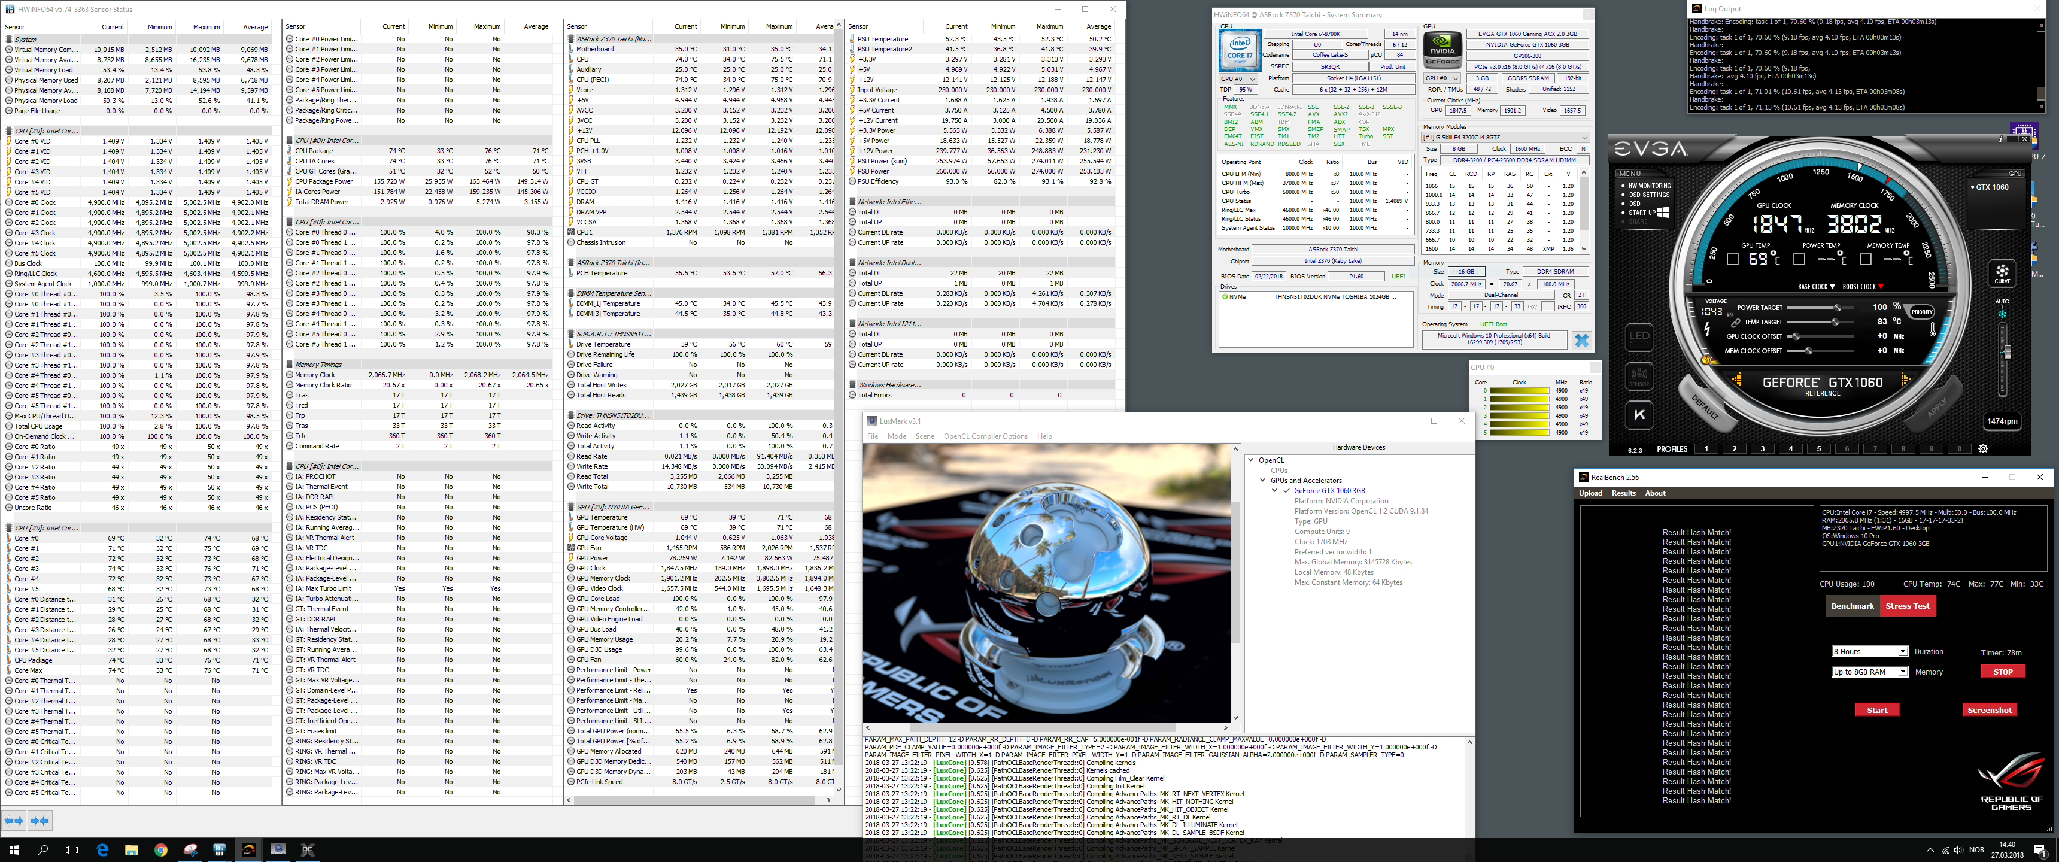The width and height of the screenshot is (2059, 862).
Task: Click the Intel Core i7 logo
Action: [1240, 50]
